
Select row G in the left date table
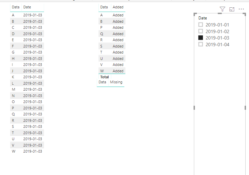point(27,52)
